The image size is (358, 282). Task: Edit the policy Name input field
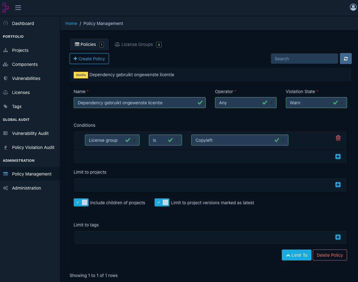pyautogui.click(x=140, y=103)
